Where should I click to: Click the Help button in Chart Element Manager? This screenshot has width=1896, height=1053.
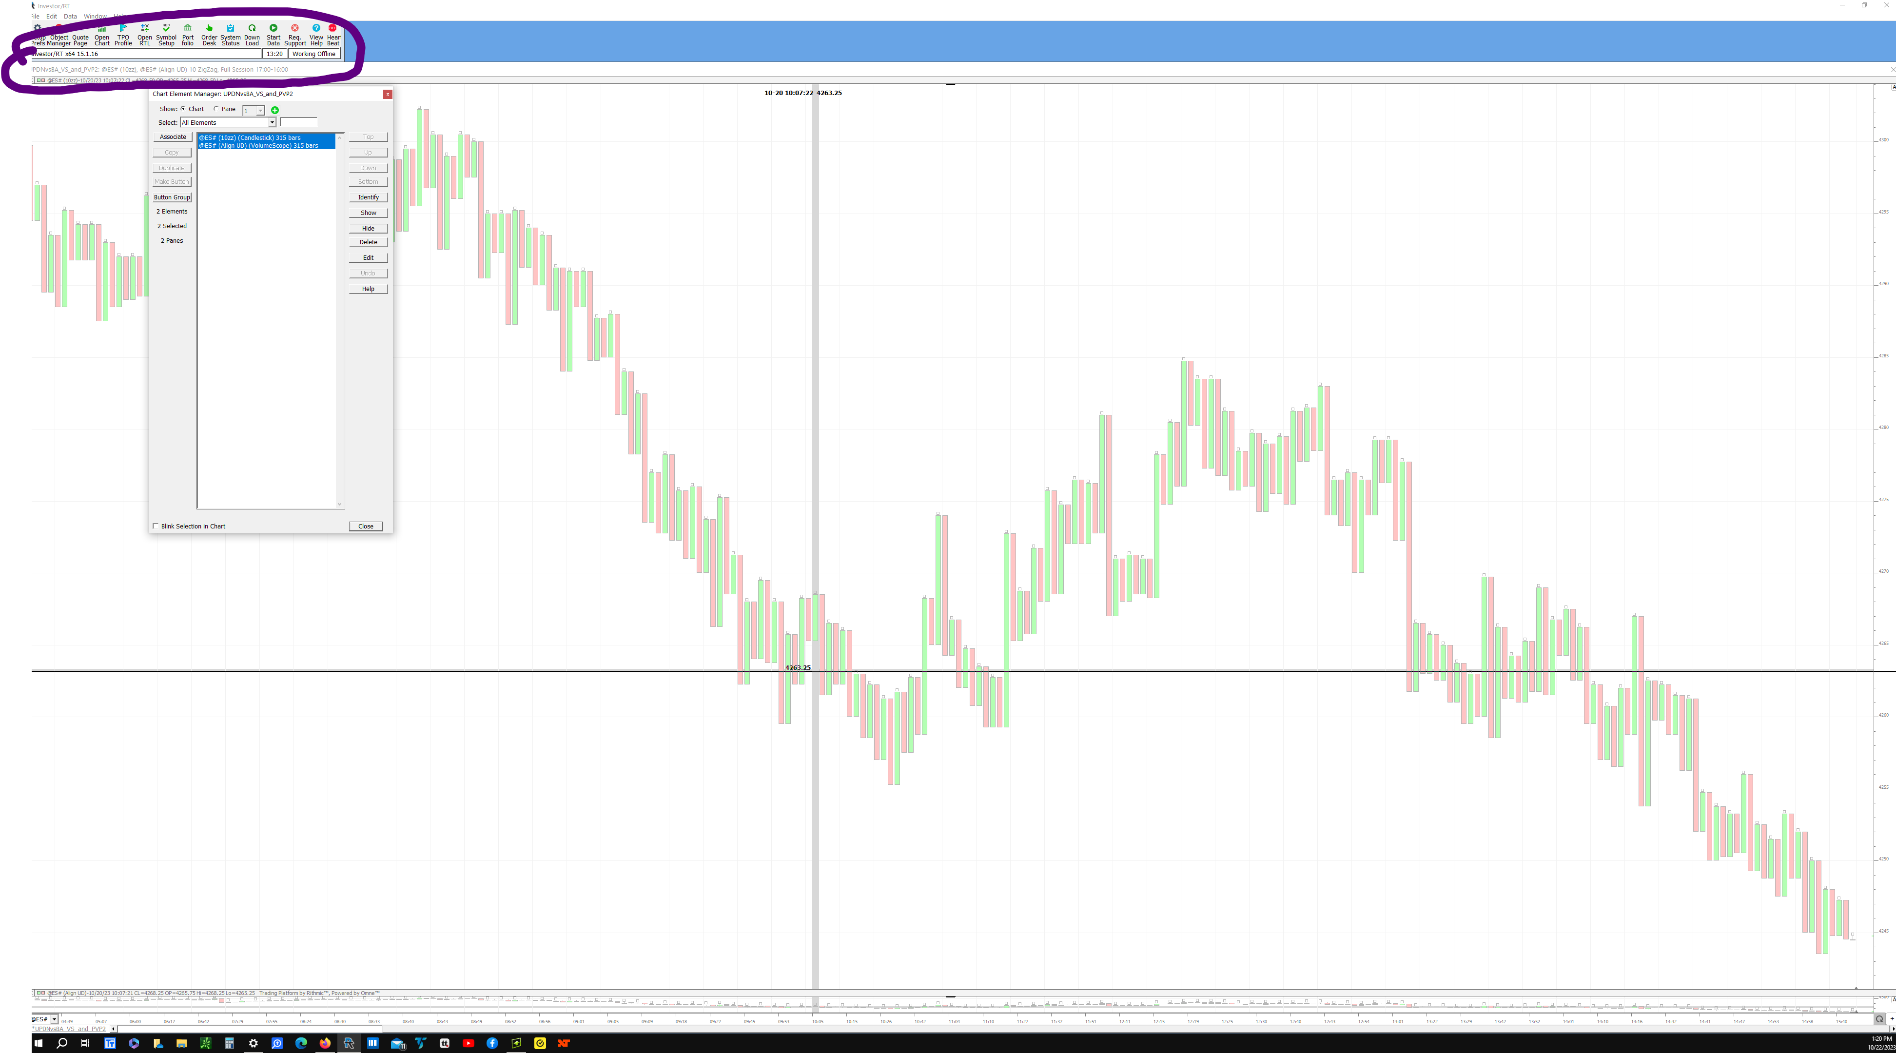(368, 289)
